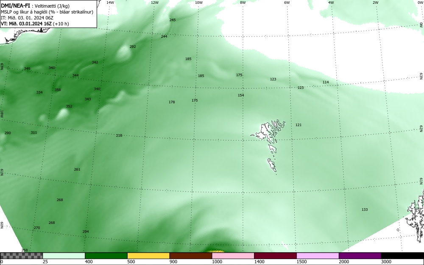This screenshot has height=265, width=424.
Task: Click the map value "352"
Action: pyautogui.click(x=69, y=106)
